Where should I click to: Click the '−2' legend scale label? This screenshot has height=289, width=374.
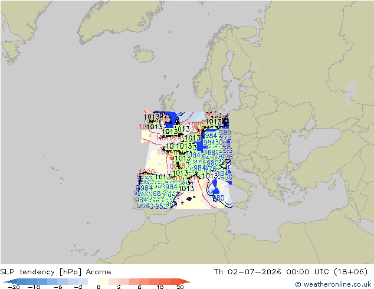pyautogui.click(x=78, y=287)
